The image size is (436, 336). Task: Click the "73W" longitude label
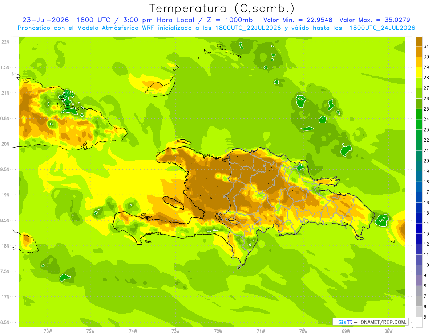click(x=175, y=331)
